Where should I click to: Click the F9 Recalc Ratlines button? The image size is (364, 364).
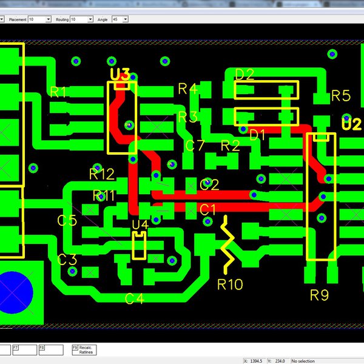84,350
